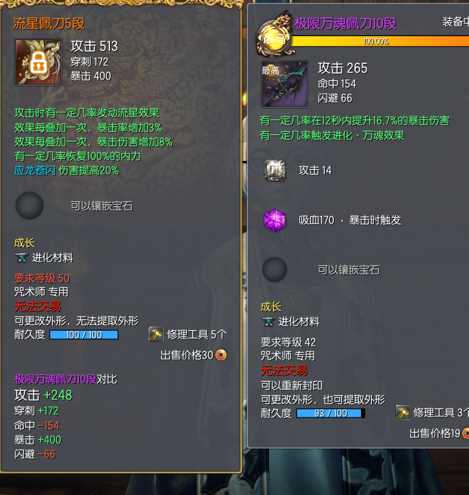Click the 93 / 100 durability bar

pyautogui.click(x=331, y=413)
